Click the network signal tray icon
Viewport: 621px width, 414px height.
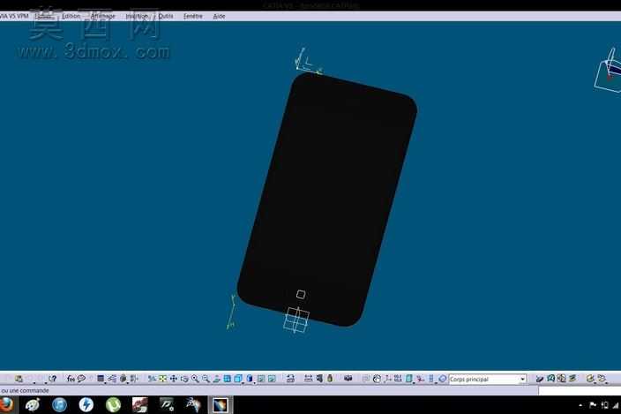pyautogui.click(x=615, y=405)
